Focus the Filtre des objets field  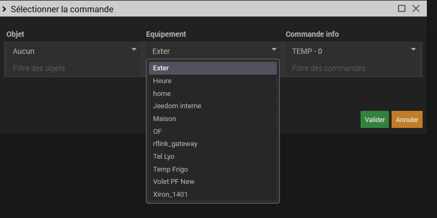74,68
